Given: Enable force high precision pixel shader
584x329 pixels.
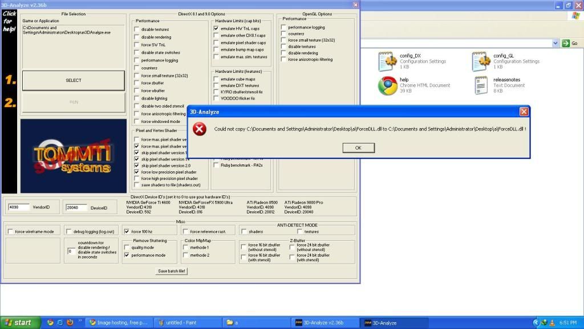Looking at the screenshot, I should (137, 178).
